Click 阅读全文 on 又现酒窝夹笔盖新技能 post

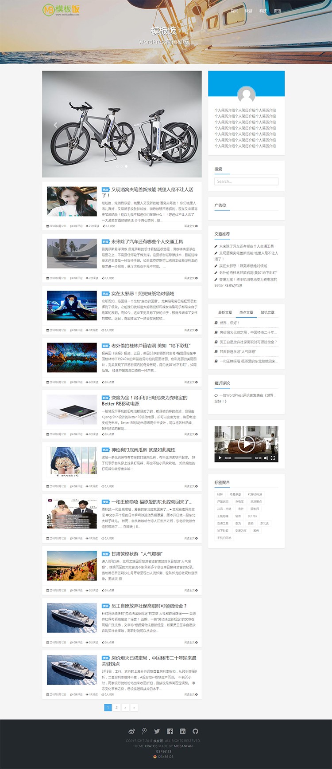(191, 226)
